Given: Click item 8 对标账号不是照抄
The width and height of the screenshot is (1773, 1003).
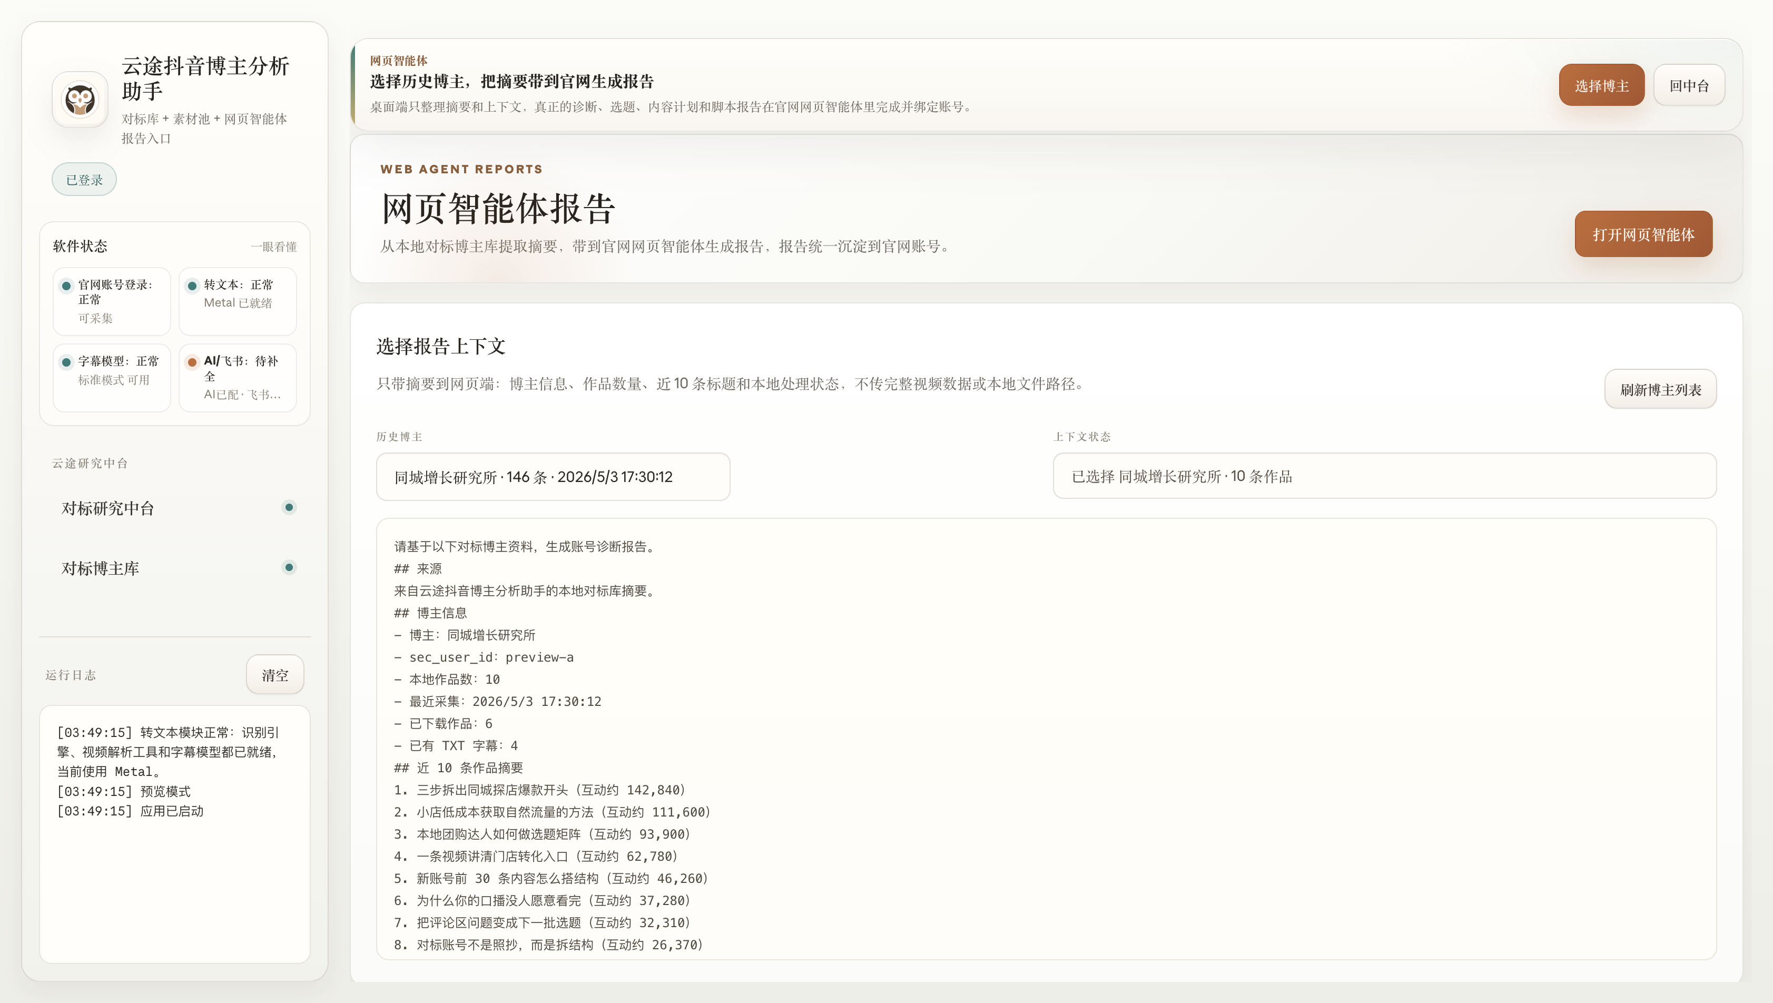Looking at the screenshot, I should 548,945.
